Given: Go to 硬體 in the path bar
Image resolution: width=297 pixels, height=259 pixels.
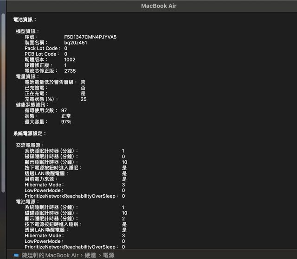Looking at the screenshot, I should tap(91, 255).
